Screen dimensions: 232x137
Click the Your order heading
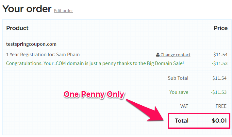click(x=27, y=9)
